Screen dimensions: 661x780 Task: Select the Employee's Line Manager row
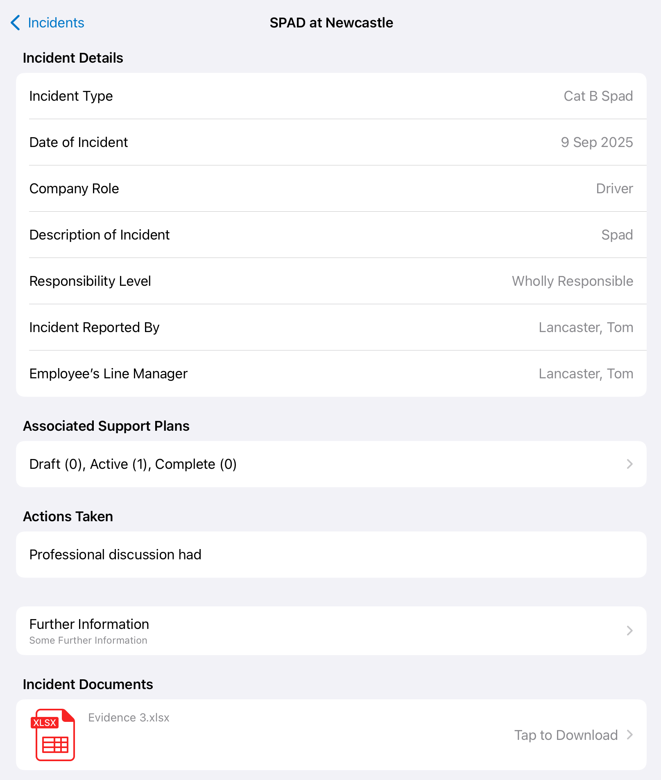tap(331, 374)
